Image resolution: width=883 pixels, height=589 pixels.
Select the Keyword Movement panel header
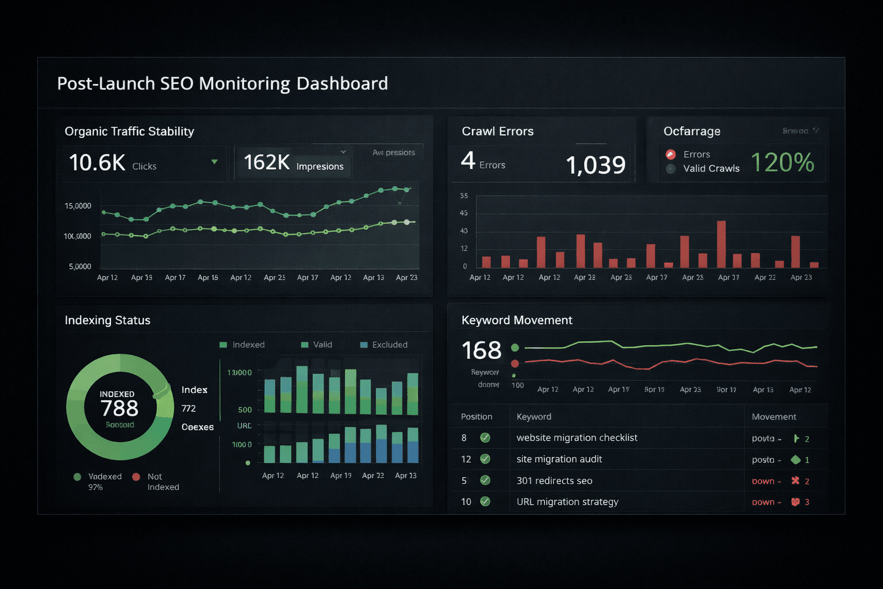516,320
